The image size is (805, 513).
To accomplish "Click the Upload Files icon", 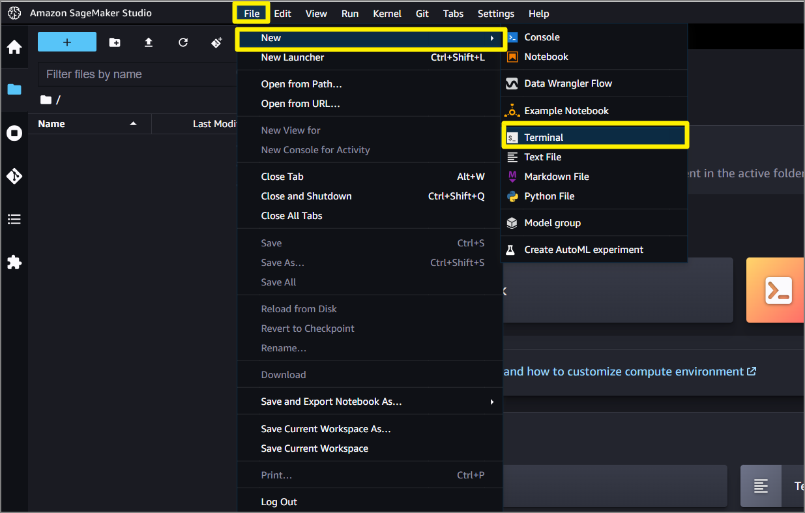I will click(x=149, y=42).
